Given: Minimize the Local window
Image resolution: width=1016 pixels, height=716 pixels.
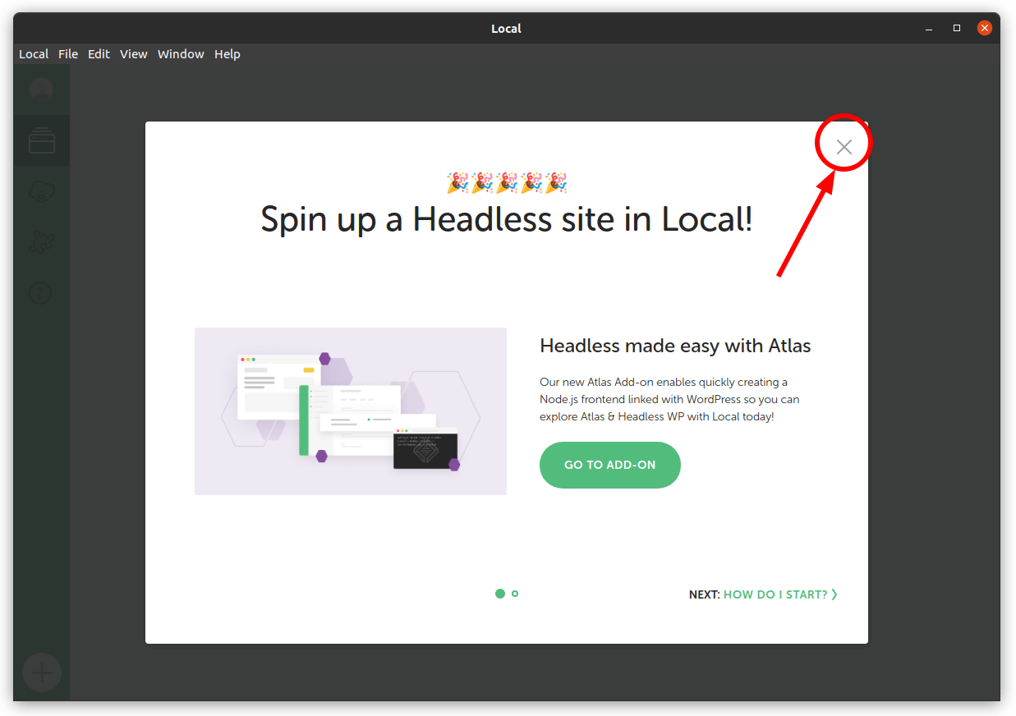Looking at the screenshot, I should (929, 28).
